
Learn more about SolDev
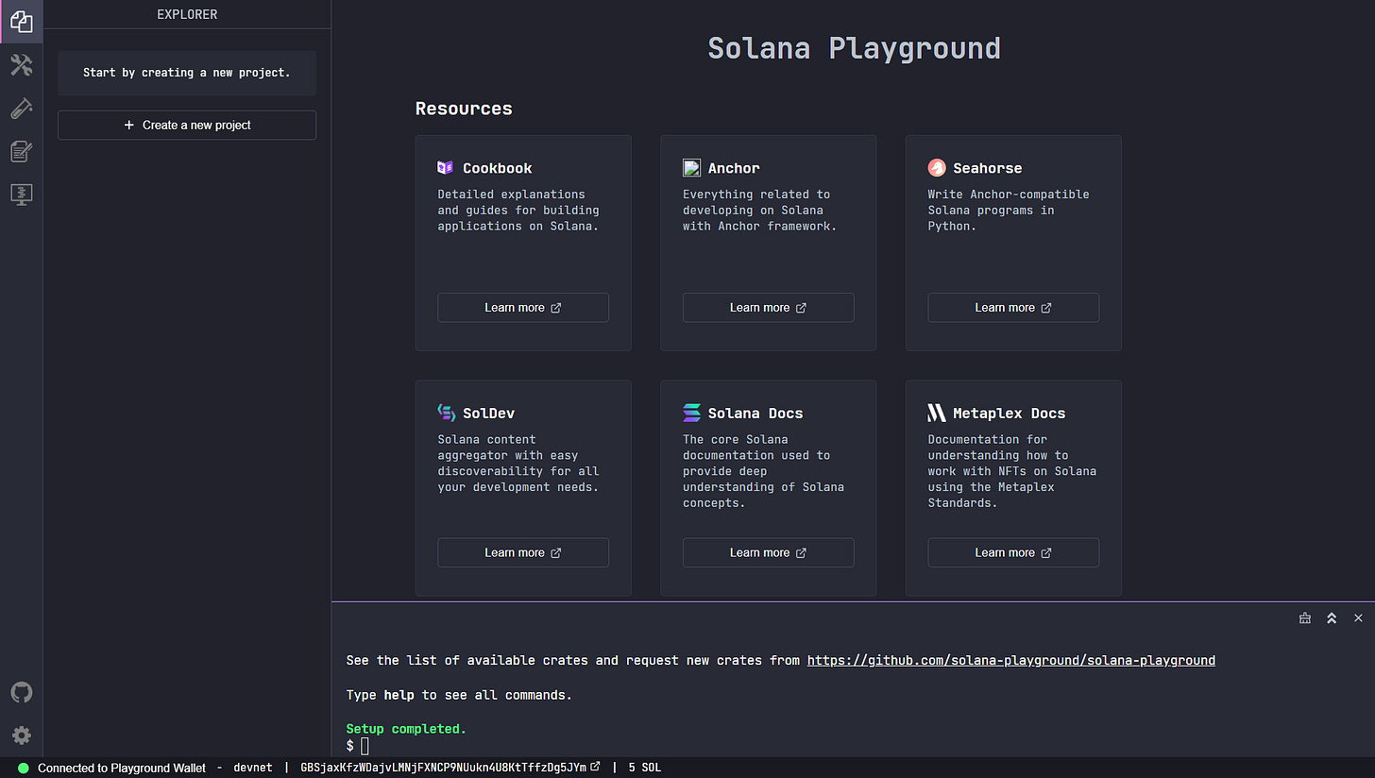(x=523, y=552)
